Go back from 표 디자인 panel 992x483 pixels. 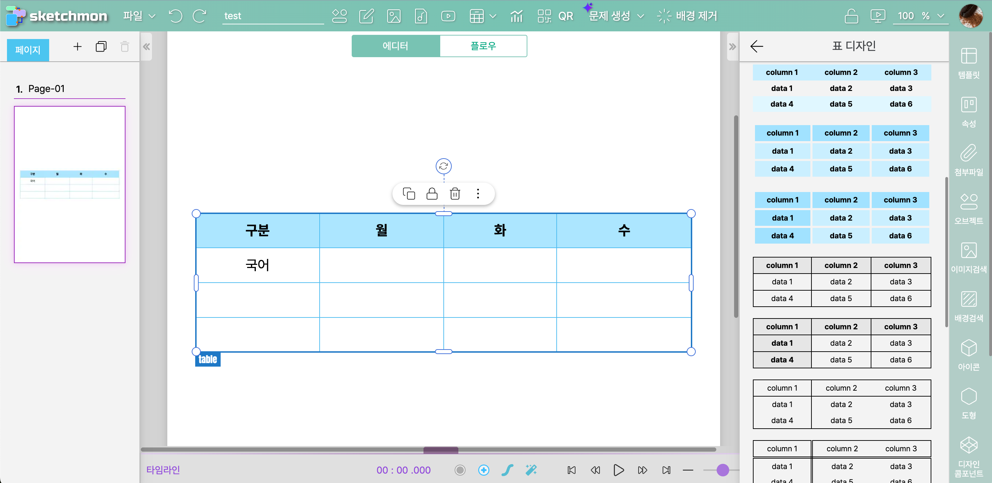[756, 46]
